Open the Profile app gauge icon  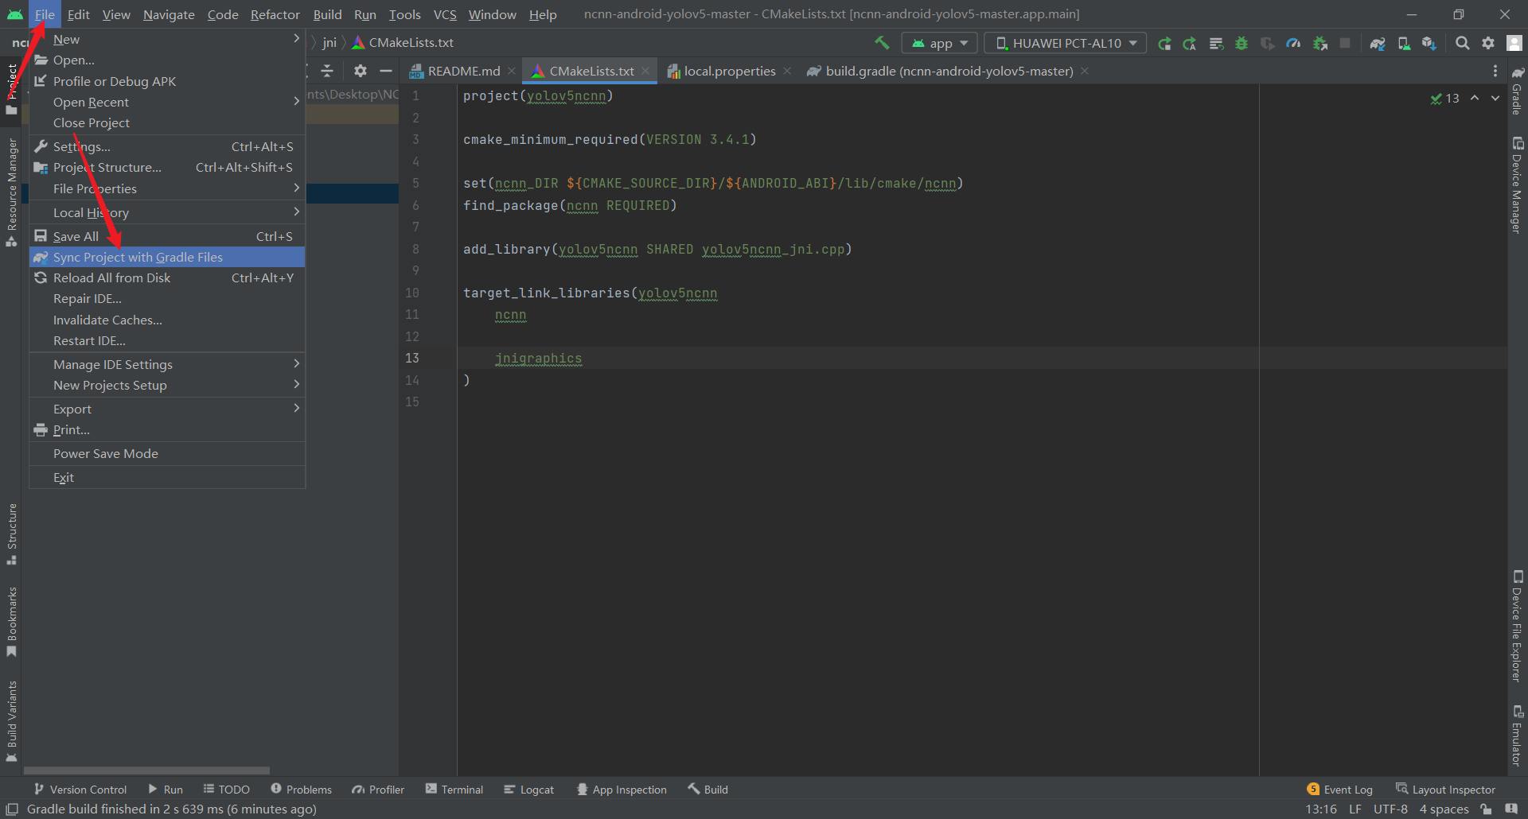pos(1293,43)
